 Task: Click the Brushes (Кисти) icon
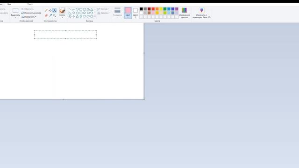click(x=62, y=11)
